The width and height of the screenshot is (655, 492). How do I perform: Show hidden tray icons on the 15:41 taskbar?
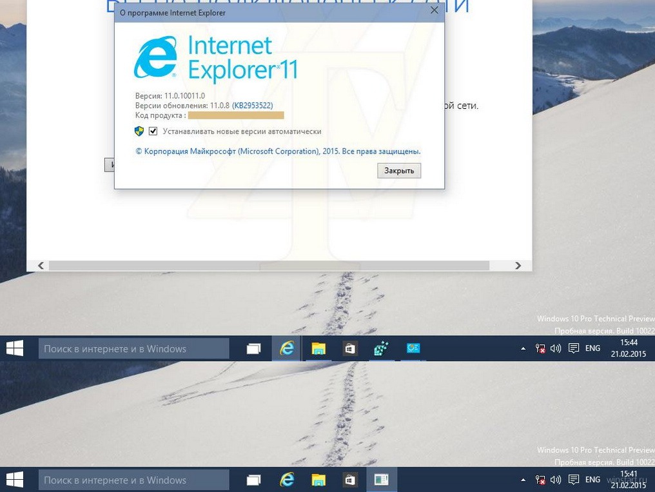point(523,480)
